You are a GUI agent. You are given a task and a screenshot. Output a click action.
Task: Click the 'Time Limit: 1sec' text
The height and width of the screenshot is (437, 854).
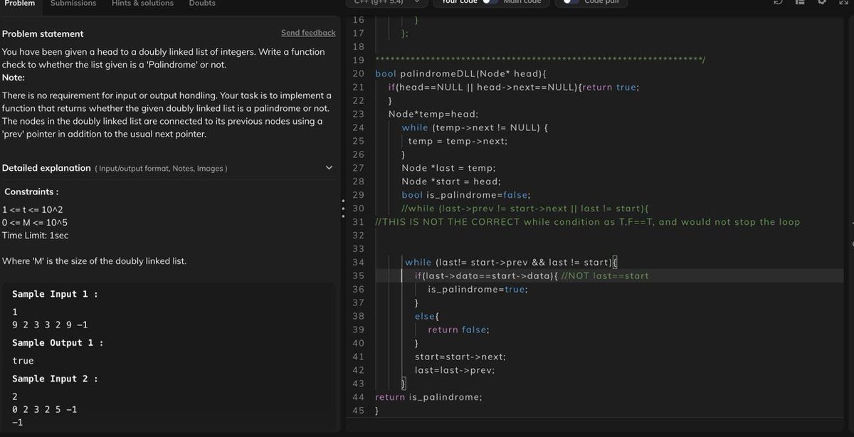tap(36, 236)
